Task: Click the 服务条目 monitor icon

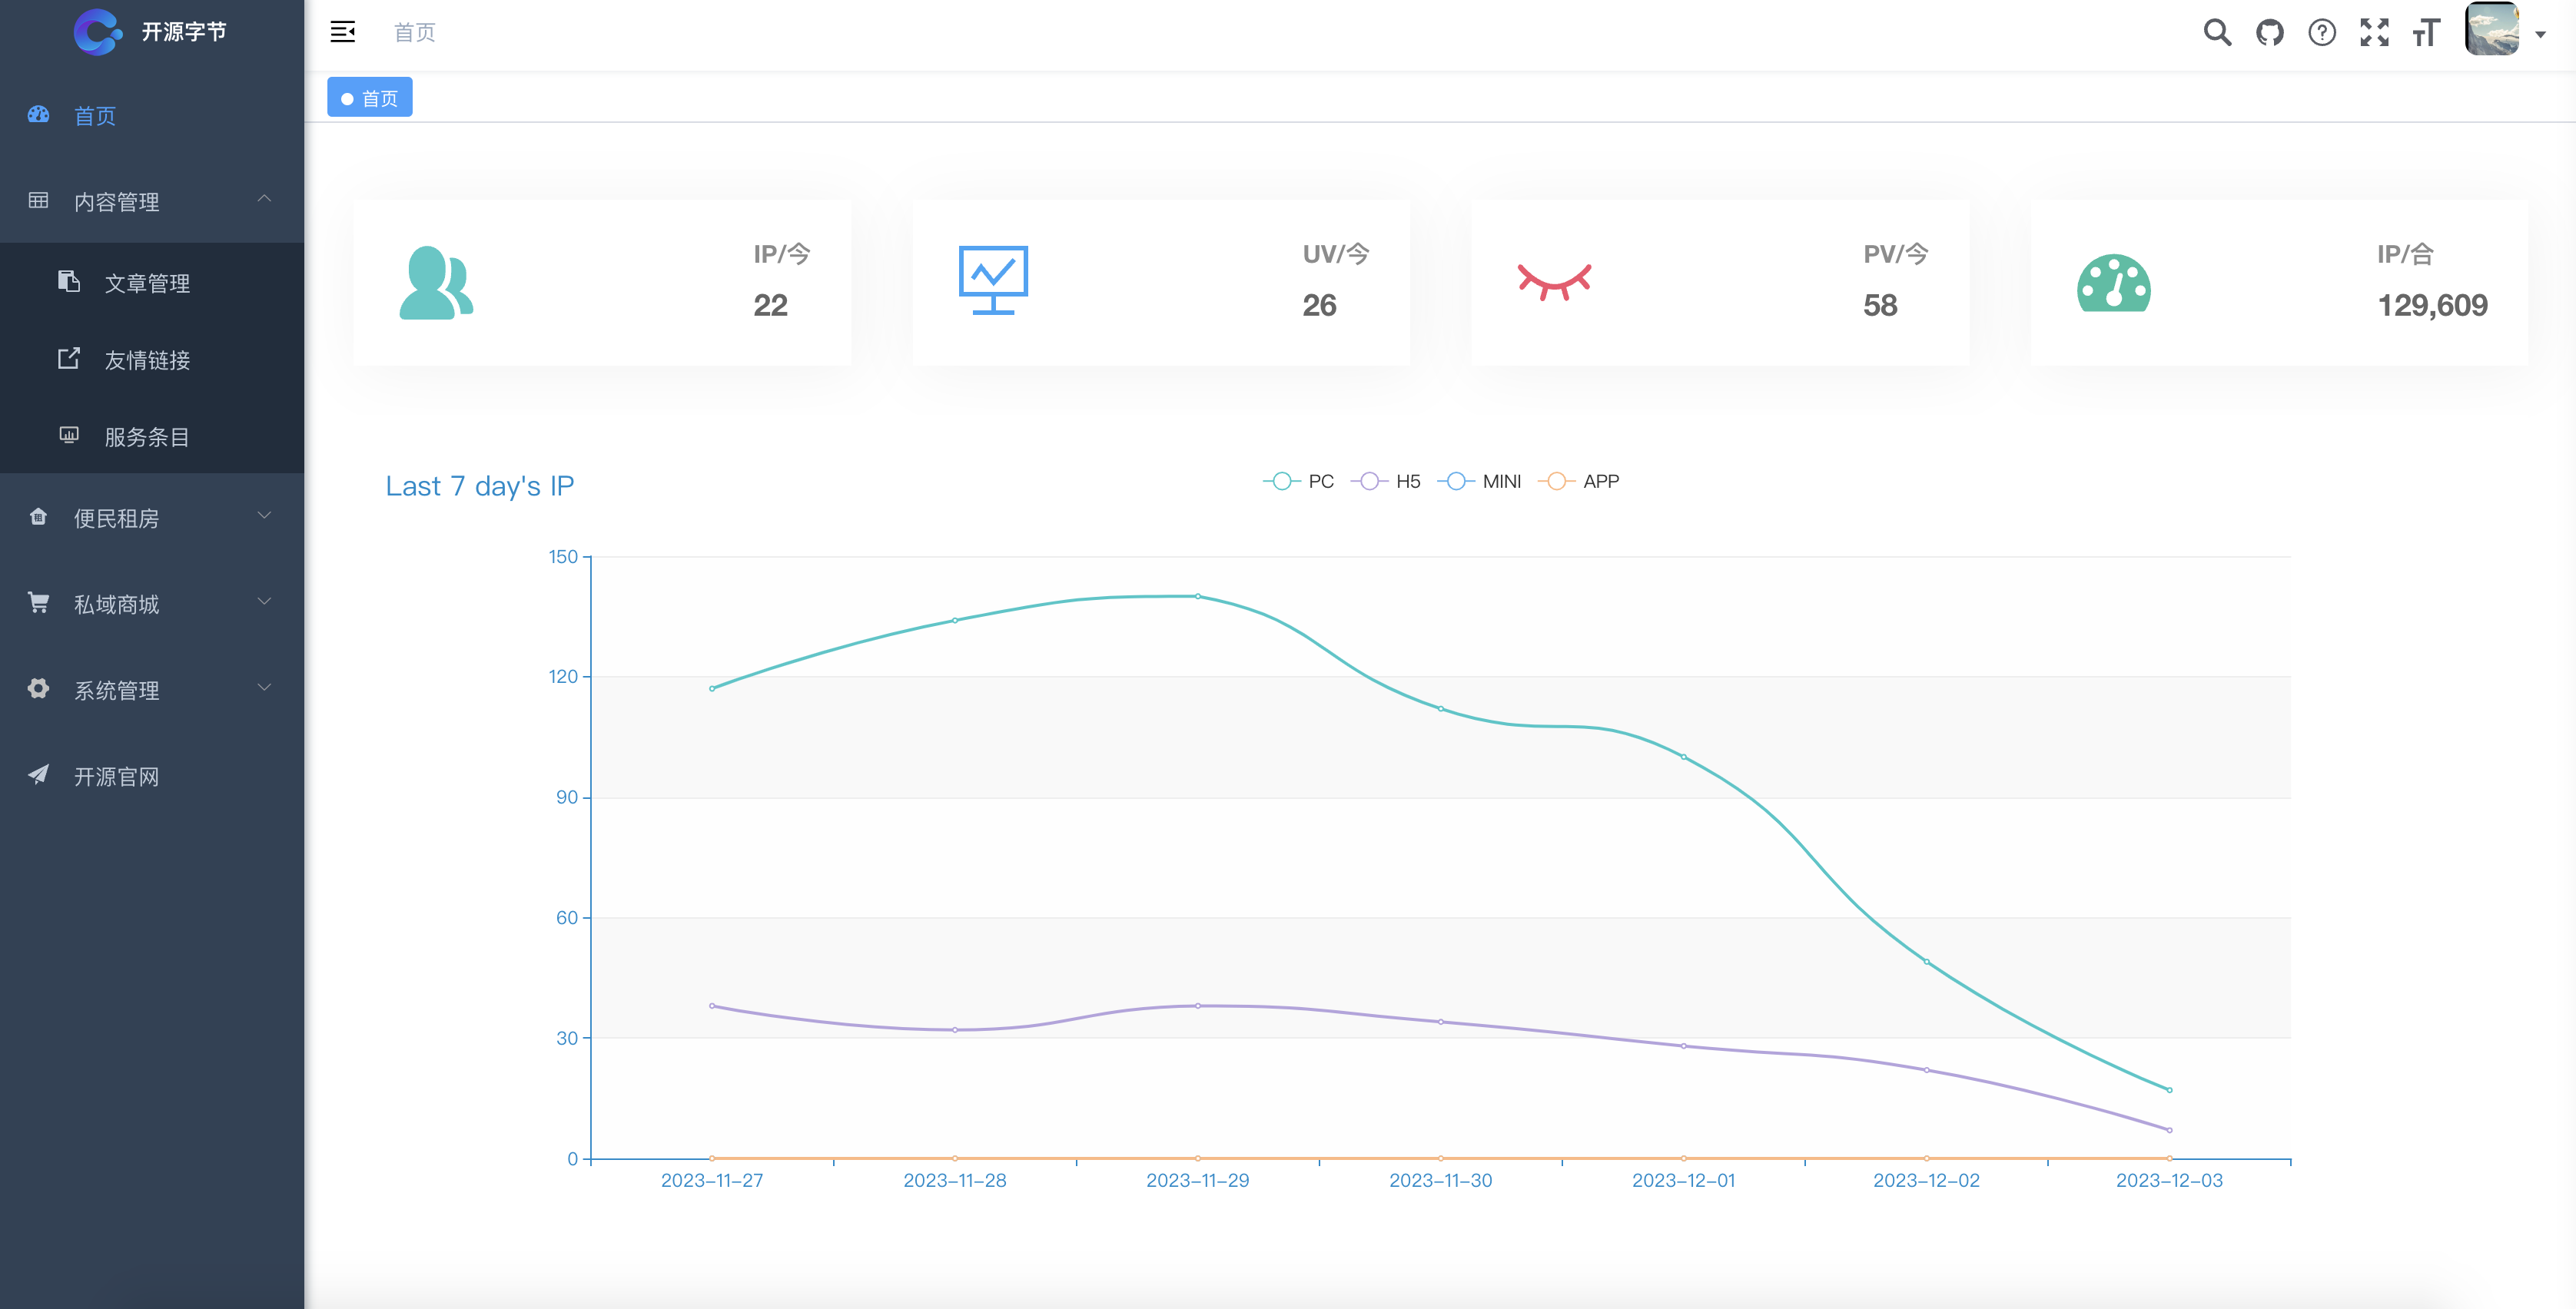Action: coord(69,436)
